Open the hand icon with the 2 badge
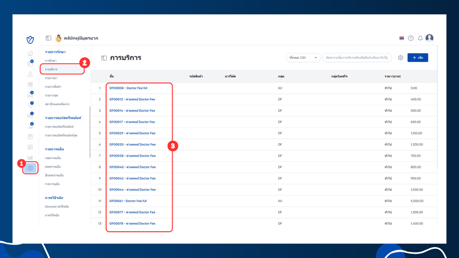459x258 pixels. pos(30,126)
